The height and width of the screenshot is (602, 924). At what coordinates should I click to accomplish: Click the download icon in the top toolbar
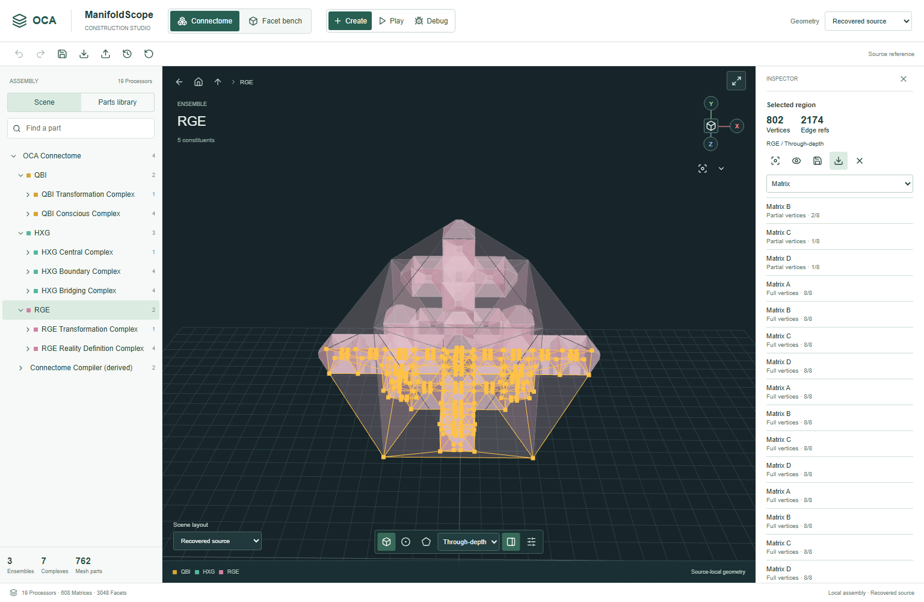click(84, 54)
